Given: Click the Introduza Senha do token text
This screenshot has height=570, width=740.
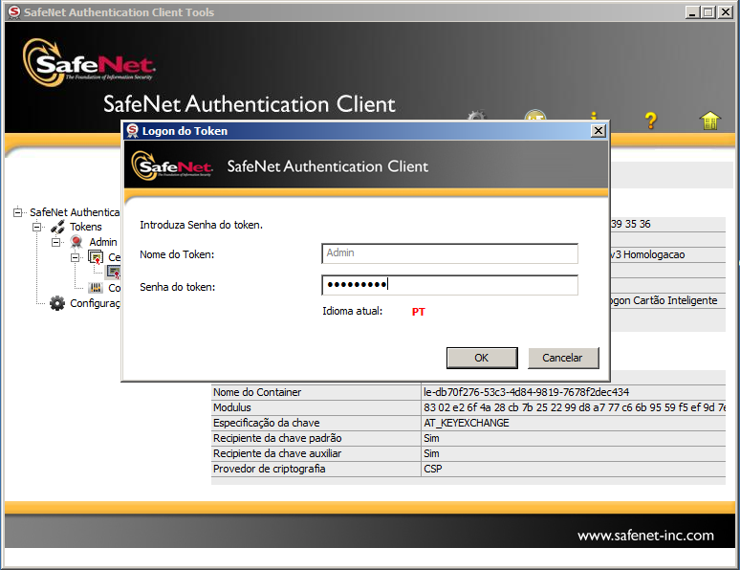Looking at the screenshot, I should [x=201, y=225].
